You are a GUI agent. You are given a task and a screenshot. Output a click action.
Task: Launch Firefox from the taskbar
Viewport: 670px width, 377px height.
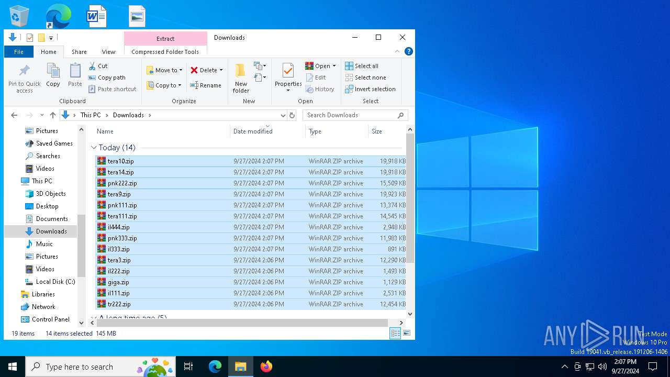pos(266,367)
